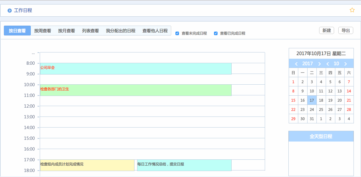The height and width of the screenshot is (177, 361).
Task: Open the 公司早会 schedule block
Action: click(x=134, y=69)
